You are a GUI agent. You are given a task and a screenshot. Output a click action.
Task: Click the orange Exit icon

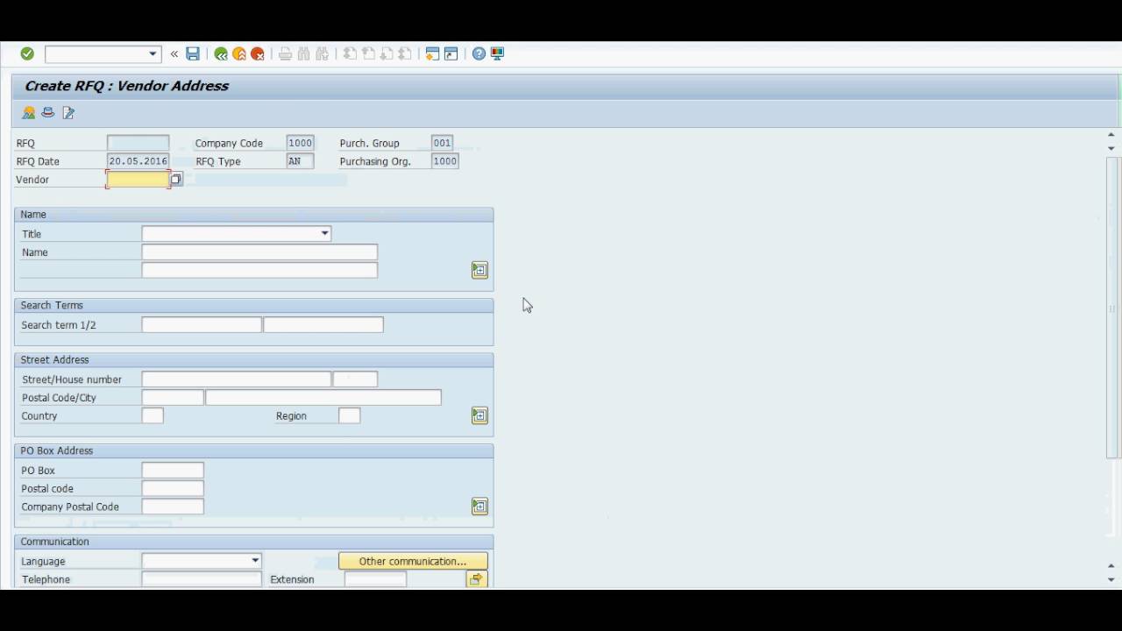239,54
